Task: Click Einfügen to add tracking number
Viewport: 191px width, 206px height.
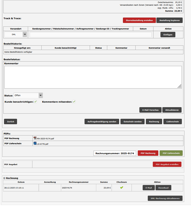Action: point(168,34)
